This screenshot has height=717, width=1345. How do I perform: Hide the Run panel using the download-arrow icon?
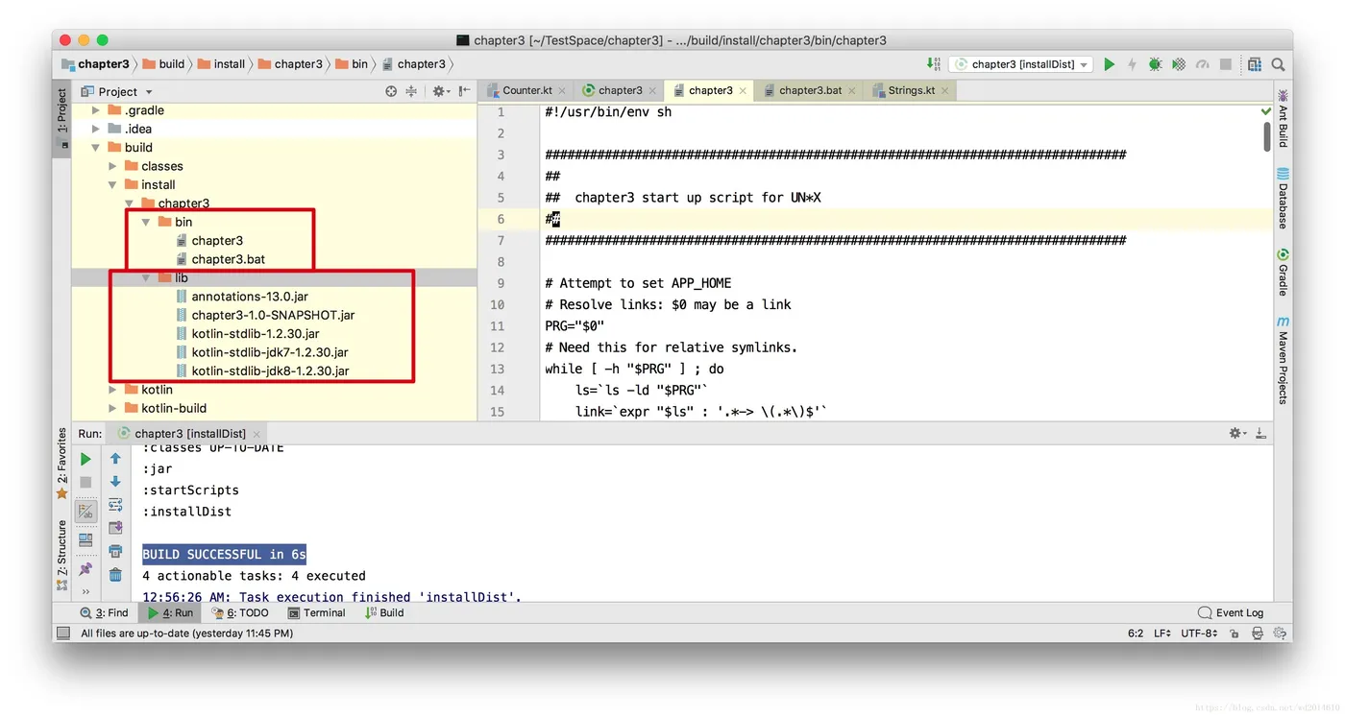1260,434
